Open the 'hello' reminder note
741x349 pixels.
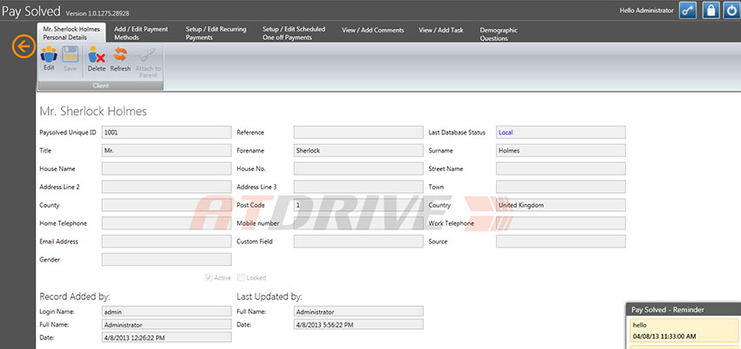point(683,331)
